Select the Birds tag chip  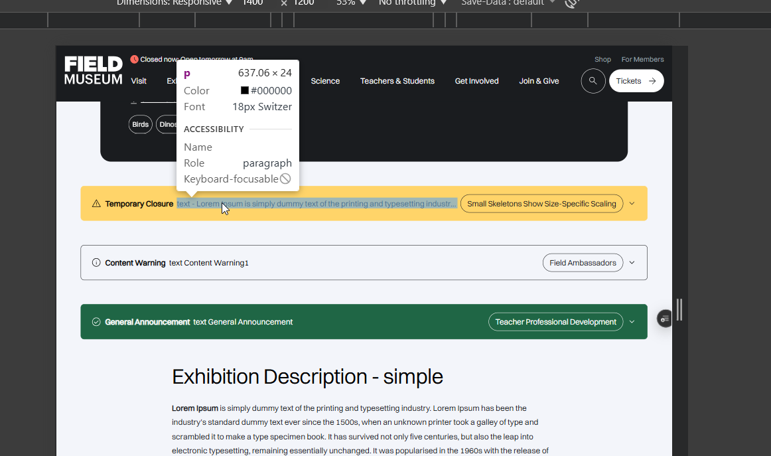point(140,125)
